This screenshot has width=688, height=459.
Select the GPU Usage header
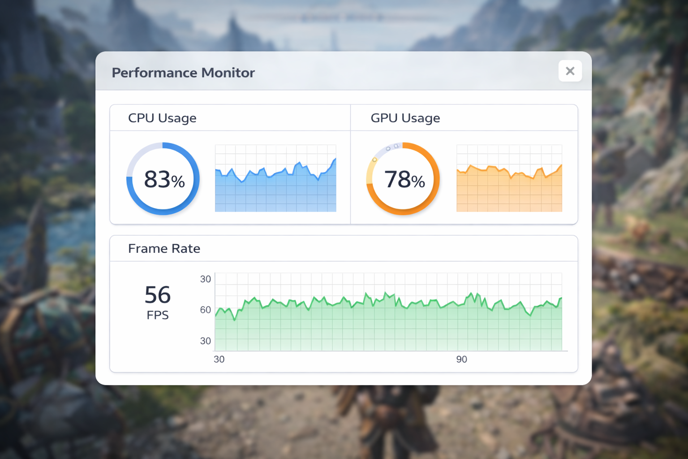coord(405,118)
